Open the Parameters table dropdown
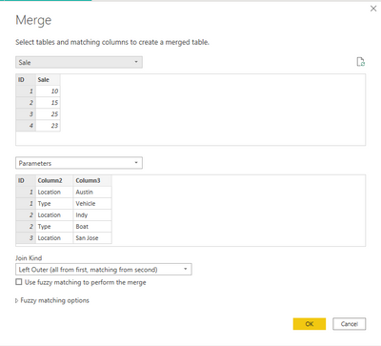This screenshot has height=346, width=381. [79, 163]
